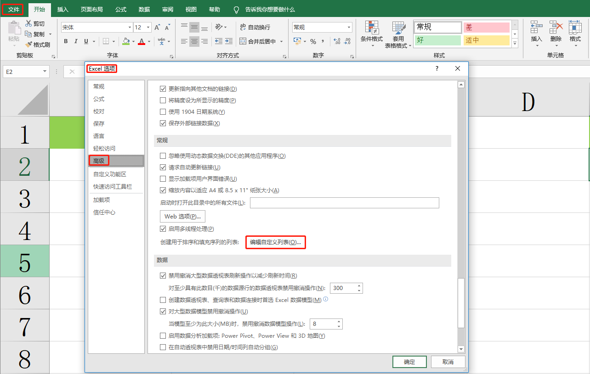This screenshot has height=374, width=590.
Task: Uncheck 更新指向其他文档的链接
Action: coord(163,89)
